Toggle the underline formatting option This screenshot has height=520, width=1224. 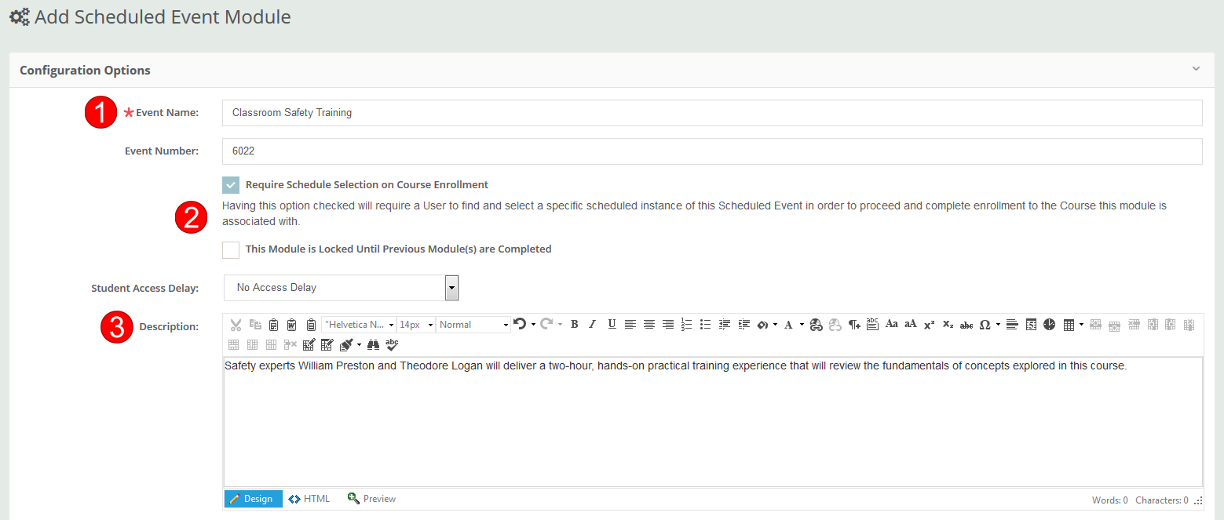click(x=612, y=324)
